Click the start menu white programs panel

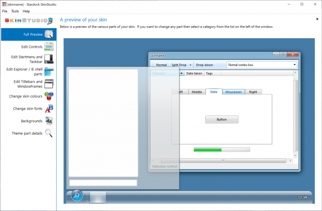(x=103, y=123)
